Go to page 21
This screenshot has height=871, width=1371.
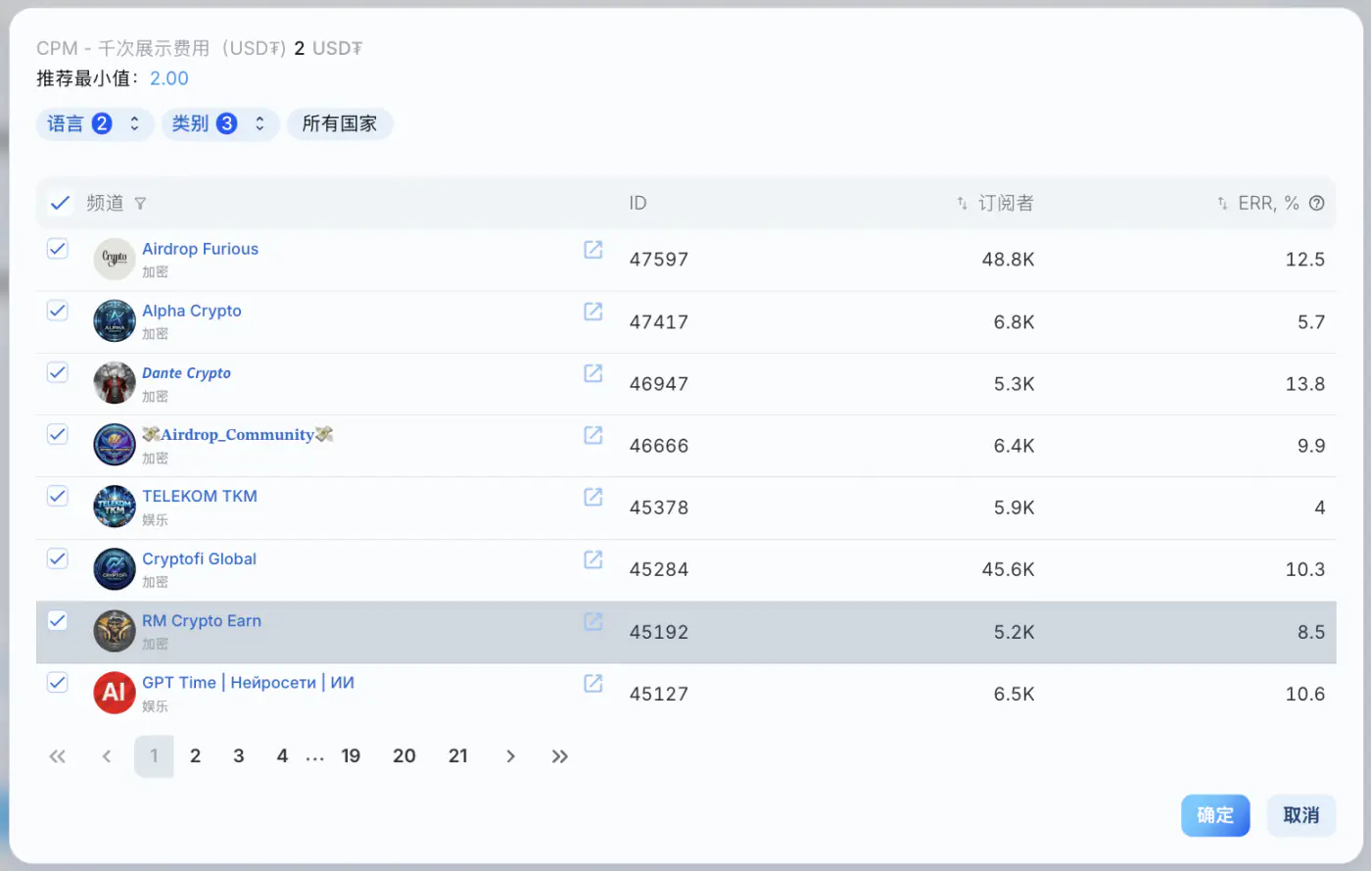[458, 756]
